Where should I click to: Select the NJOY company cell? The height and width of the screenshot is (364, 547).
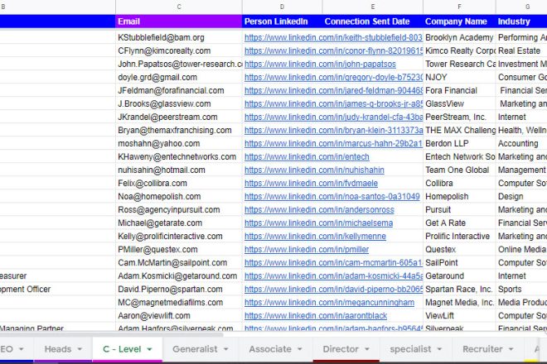[459, 77]
